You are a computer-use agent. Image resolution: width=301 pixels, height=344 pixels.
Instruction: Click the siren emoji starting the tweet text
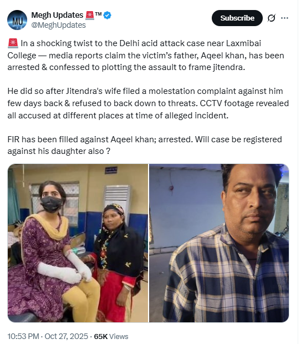pyautogui.click(x=13, y=43)
